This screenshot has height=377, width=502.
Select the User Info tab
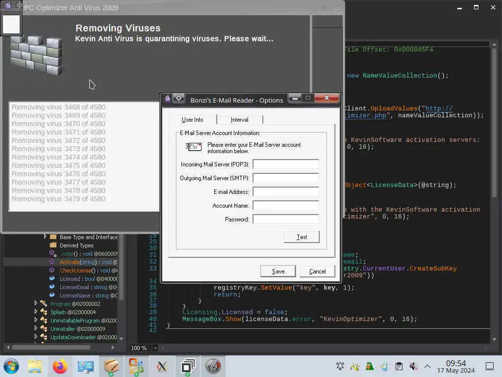(x=192, y=120)
